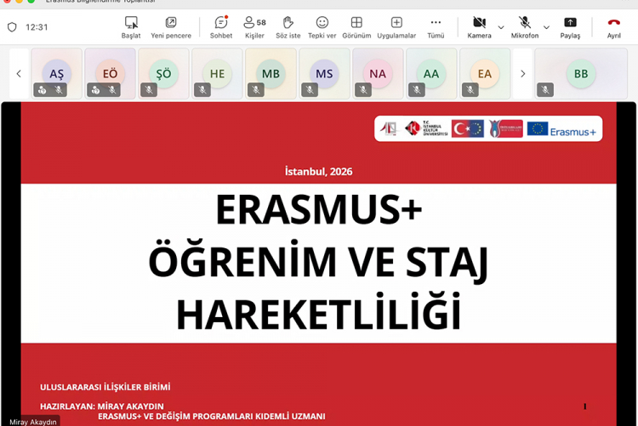
Task: Change layout via Görünüm
Action: click(356, 27)
